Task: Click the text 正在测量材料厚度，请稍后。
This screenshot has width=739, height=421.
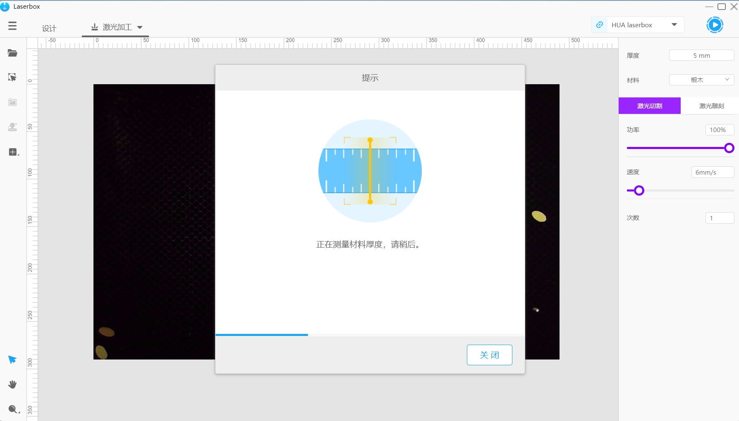Action: 369,244
